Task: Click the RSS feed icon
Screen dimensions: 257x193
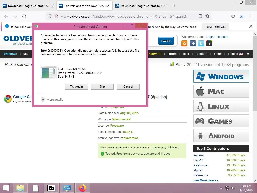Action: [x=184, y=43]
